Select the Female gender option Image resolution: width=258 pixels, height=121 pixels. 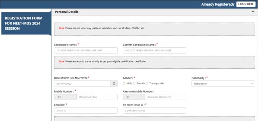[134, 83]
